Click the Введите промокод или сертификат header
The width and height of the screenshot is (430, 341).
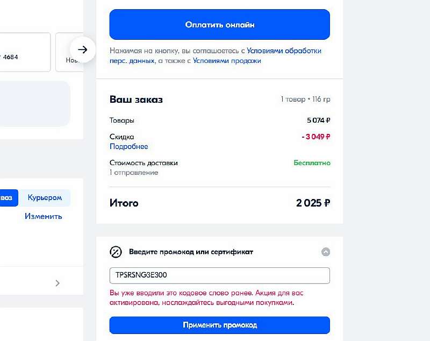[191, 252]
